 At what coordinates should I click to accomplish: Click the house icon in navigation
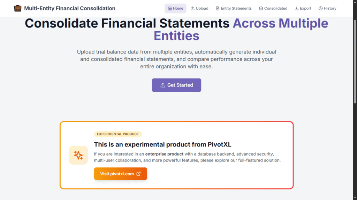click(x=170, y=8)
